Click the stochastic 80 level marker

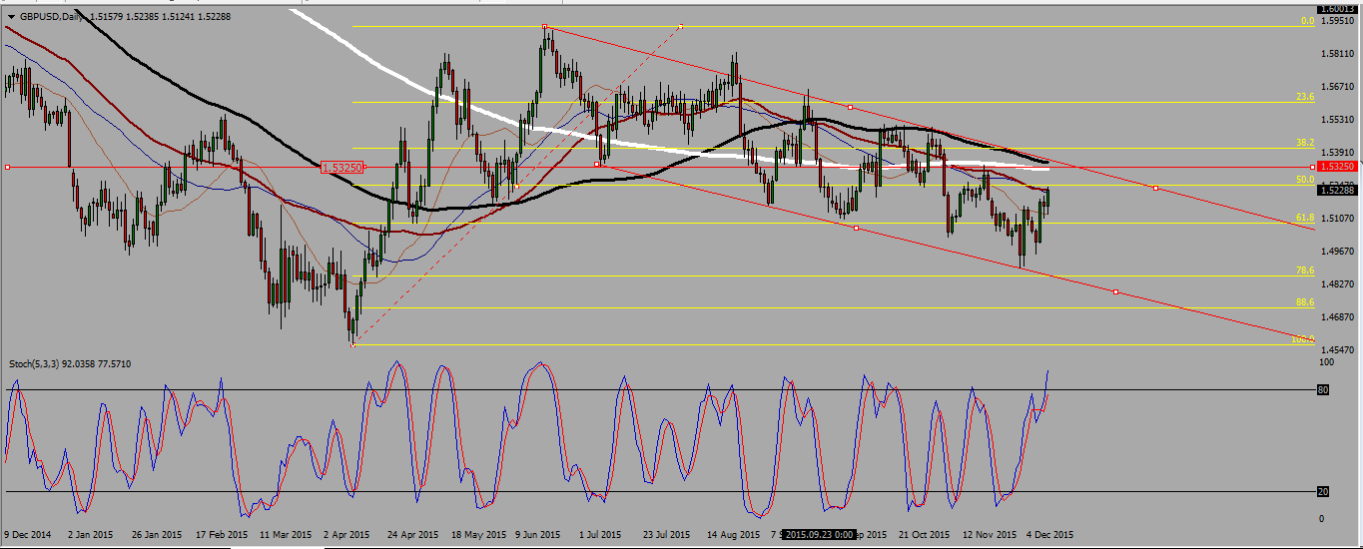(1322, 390)
